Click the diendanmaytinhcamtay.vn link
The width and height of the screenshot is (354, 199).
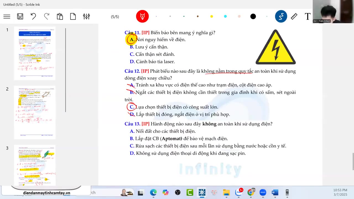click(46, 193)
